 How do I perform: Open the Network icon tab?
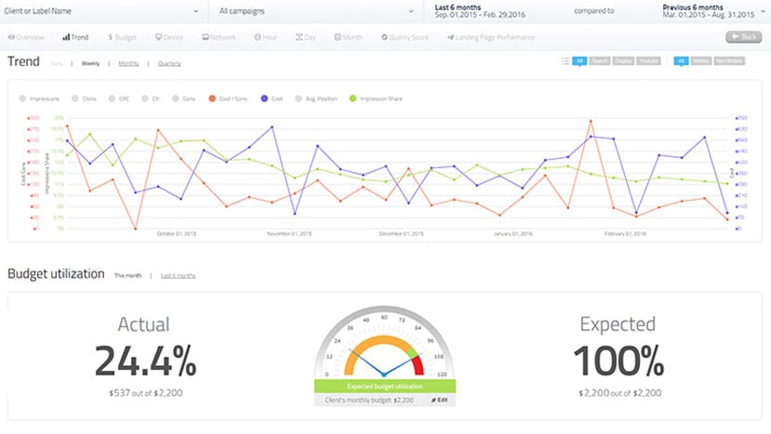pos(219,37)
